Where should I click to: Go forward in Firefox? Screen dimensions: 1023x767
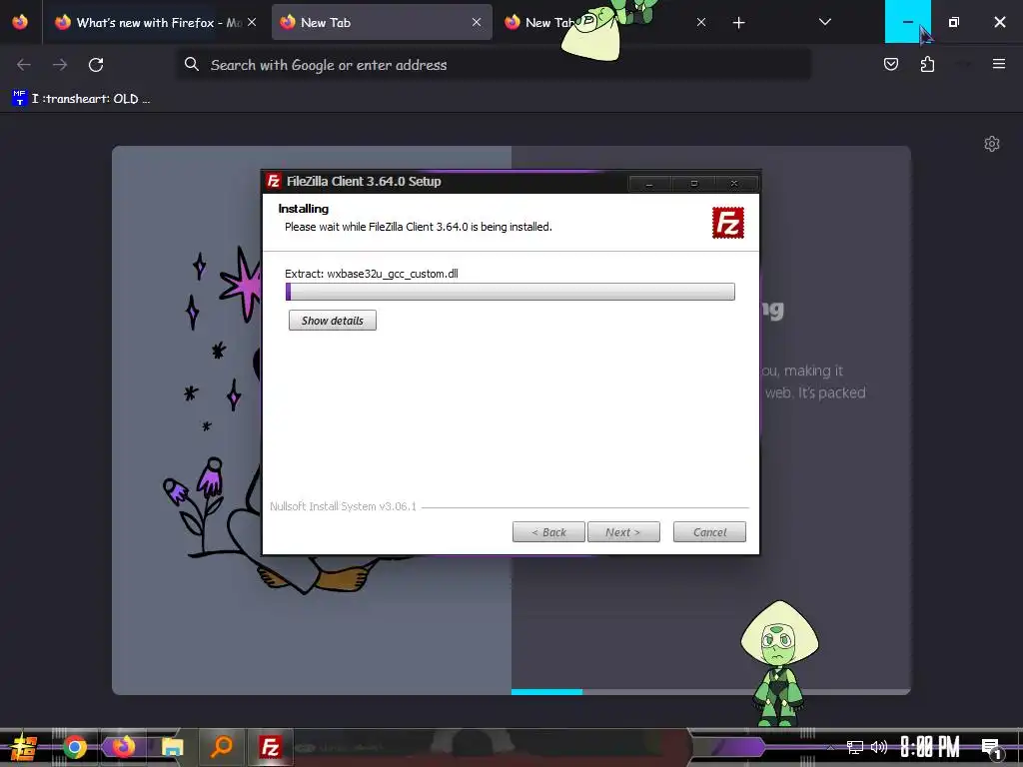point(60,65)
